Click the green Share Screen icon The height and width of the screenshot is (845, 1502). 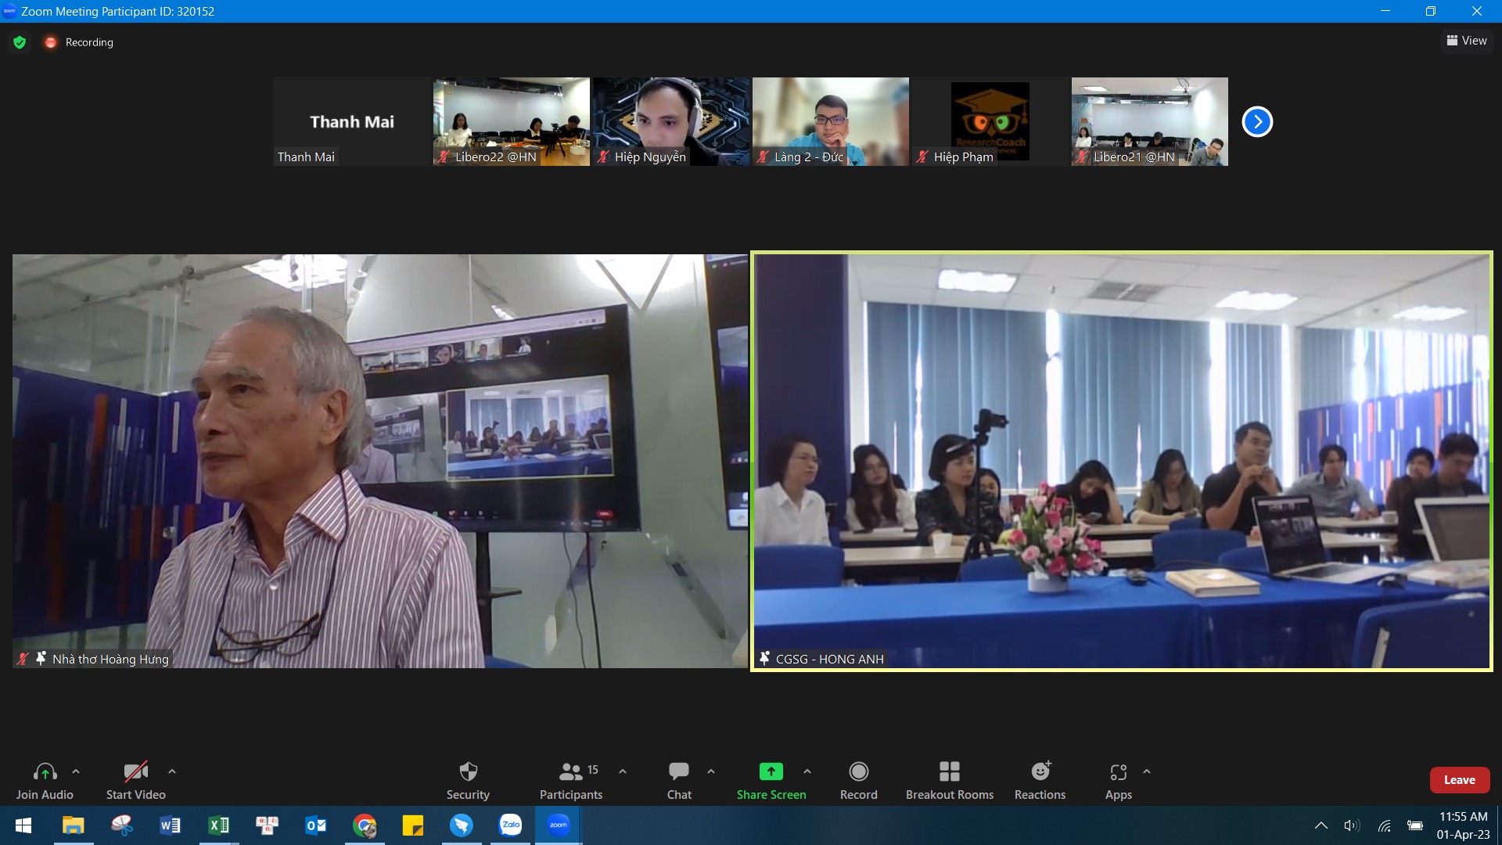click(771, 771)
